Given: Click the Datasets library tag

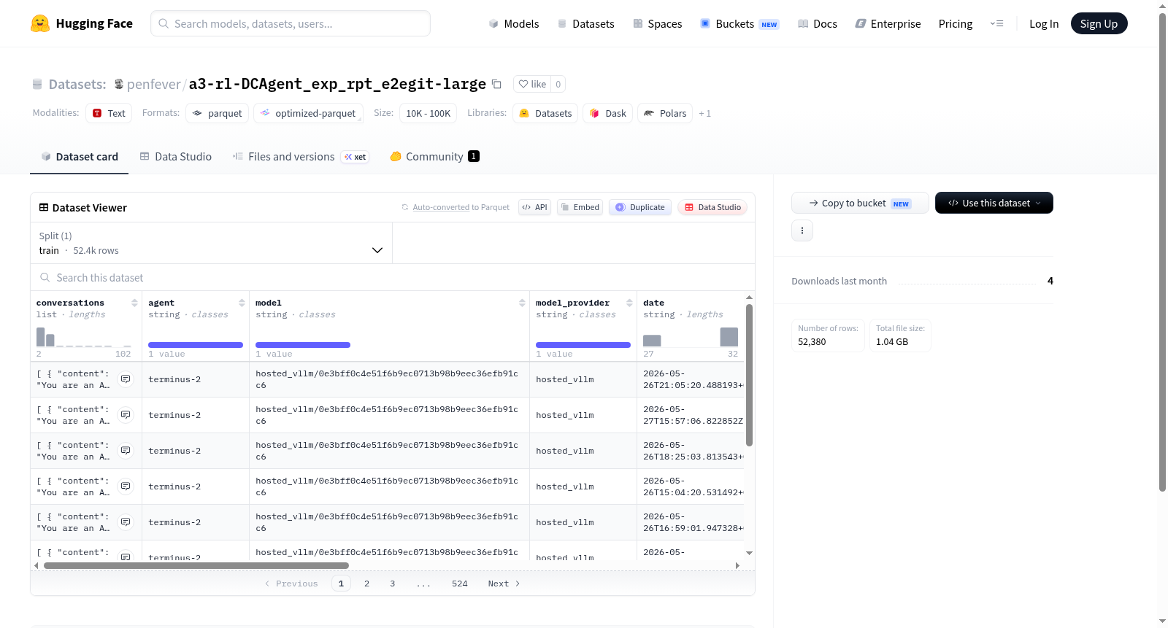Looking at the screenshot, I should click(545, 113).
